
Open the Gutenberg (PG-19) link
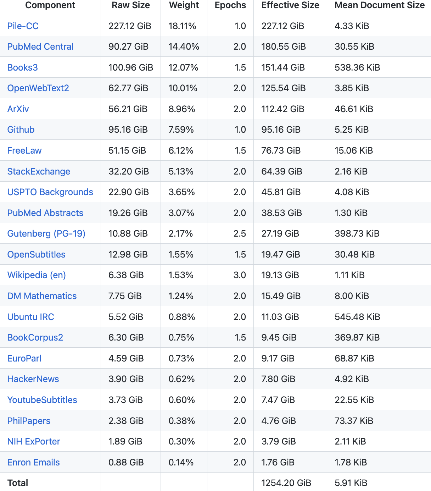[x=46, y=233]
